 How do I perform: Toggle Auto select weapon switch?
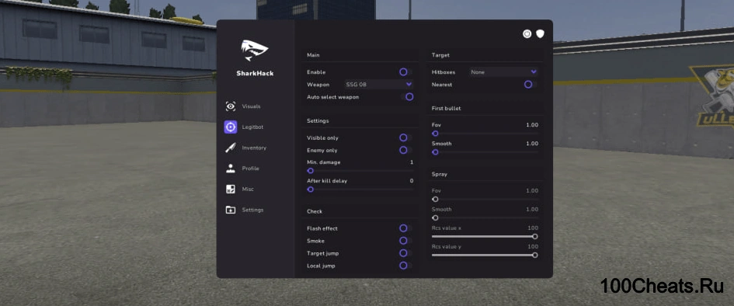[407, 97]
